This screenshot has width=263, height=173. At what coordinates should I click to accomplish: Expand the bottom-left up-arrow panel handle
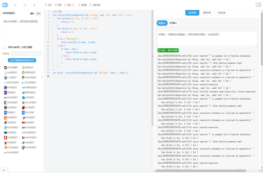pyautogui.click(x=4, y=171)
